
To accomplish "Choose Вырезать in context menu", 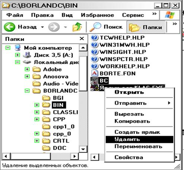I will 139,114.
